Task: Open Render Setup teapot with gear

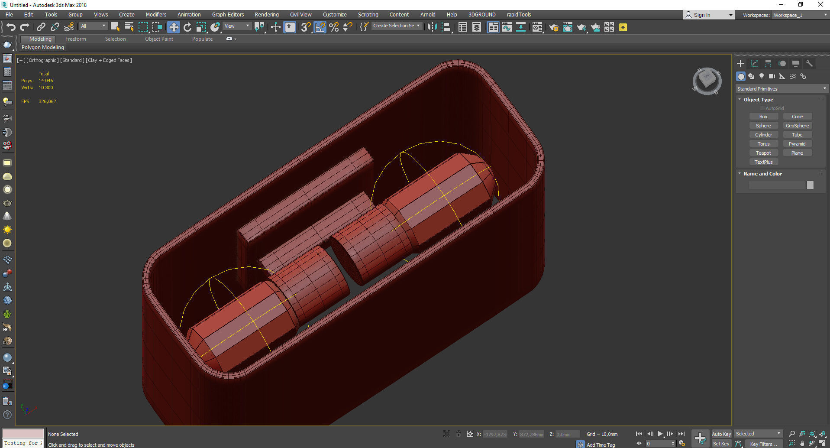Action: pos(553,27)
